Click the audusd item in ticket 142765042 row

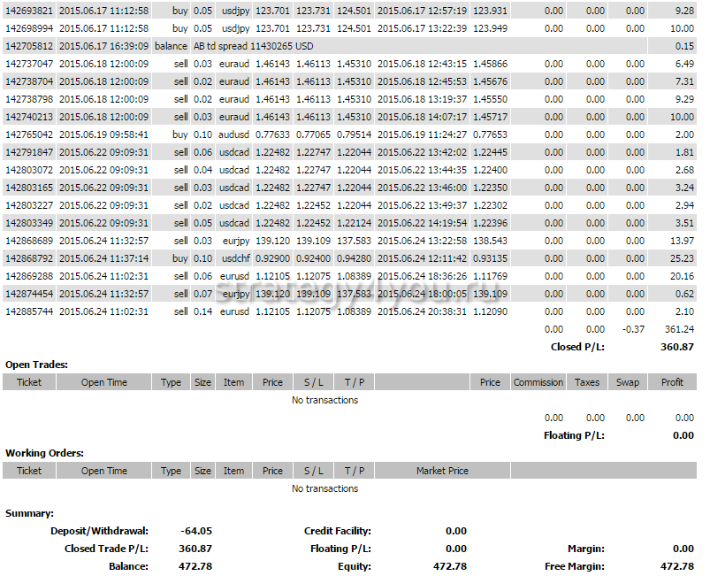click(234, 134)
